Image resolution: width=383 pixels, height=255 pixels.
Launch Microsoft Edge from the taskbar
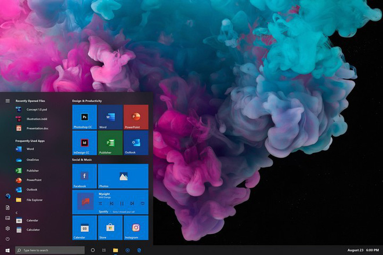click(139, 250)
